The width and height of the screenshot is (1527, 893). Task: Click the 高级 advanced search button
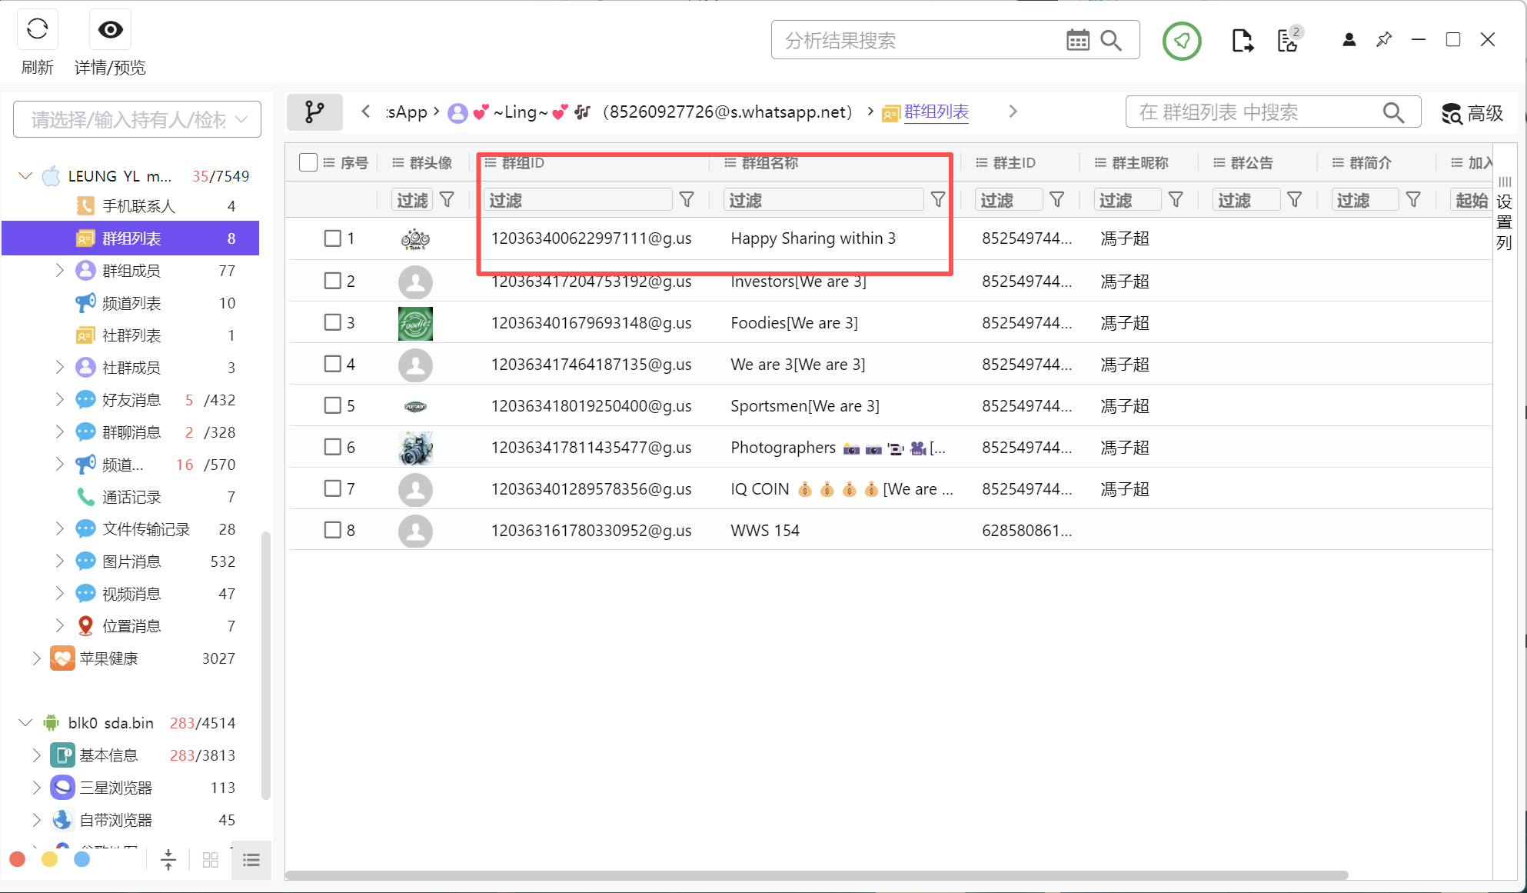click(x=1472, y=114)
